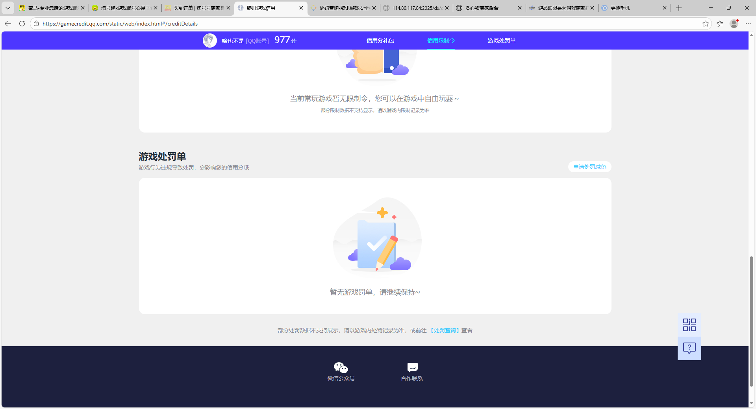
Task: Click the 申请处罚减免 button
Action: coord(589,167)
